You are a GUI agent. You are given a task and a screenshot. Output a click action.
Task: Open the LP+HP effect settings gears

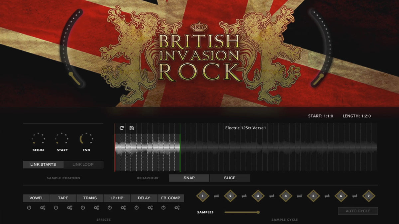click(x=123, y=208)
